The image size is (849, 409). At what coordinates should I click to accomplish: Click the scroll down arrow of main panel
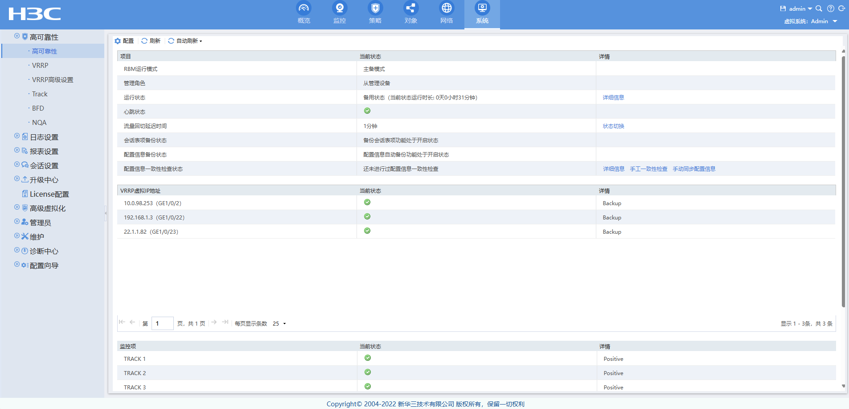tap(843, 386)
